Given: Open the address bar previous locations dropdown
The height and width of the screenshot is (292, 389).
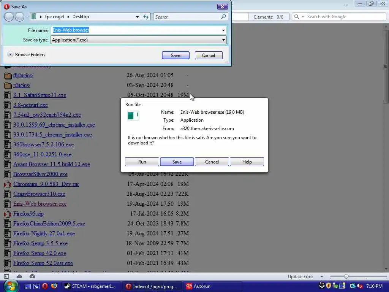Looking at the screenshot, I should (137, 17).
